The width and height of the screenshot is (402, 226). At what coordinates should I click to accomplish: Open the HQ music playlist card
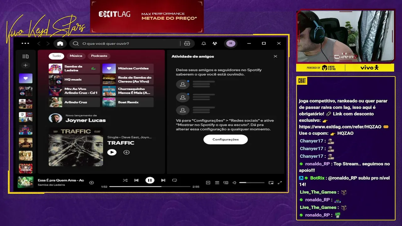tap(74, 80)
